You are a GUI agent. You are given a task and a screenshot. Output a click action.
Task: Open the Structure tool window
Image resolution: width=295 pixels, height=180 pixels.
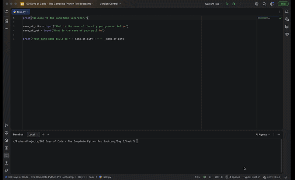[x=6, y=21]
